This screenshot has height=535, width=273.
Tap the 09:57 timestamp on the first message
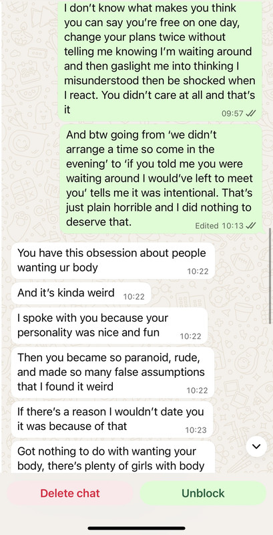(x=232, y=114)
